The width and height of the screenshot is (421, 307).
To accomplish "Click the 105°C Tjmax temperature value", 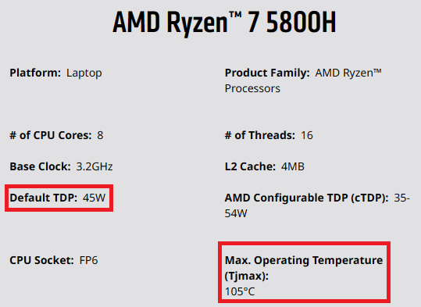I will (240, 291).
